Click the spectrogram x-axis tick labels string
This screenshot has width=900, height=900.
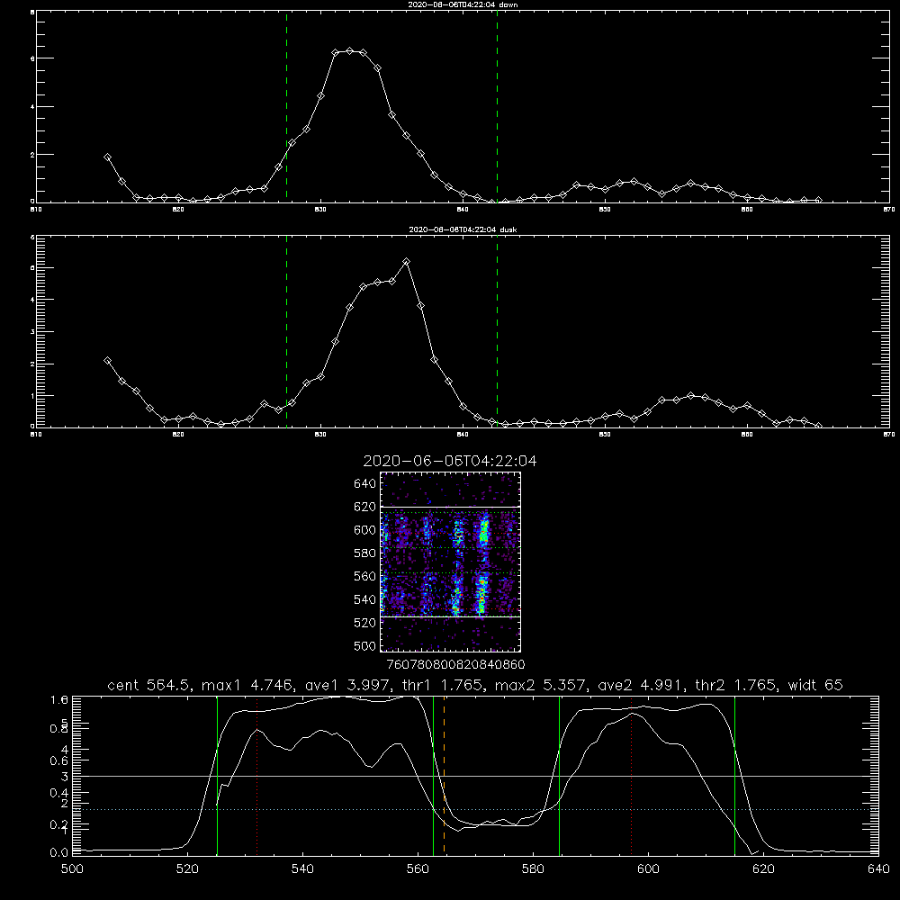pos(455,665)
